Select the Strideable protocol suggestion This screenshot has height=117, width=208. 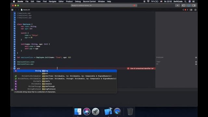[65, 84]
